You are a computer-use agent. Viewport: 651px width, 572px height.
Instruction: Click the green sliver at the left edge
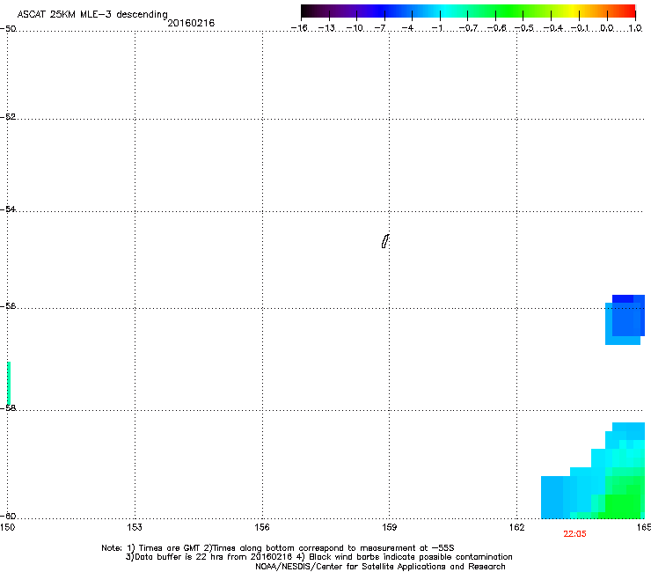[9, 383]
